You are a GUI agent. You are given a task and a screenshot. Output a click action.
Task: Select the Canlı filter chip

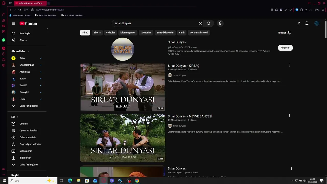[182, 33]
